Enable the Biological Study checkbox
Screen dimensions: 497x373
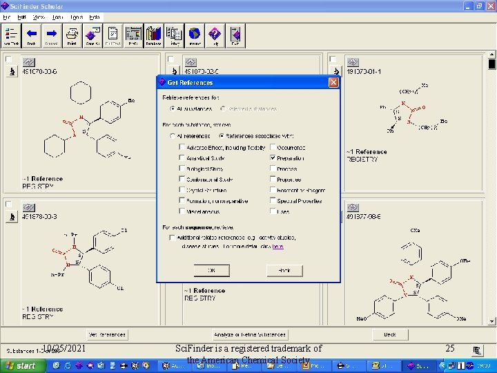click(182, 169)
